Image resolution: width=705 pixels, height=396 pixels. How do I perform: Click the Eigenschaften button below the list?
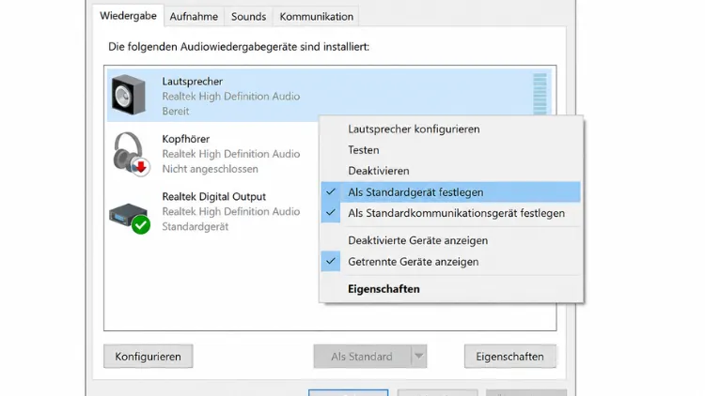tap(509, 357)
